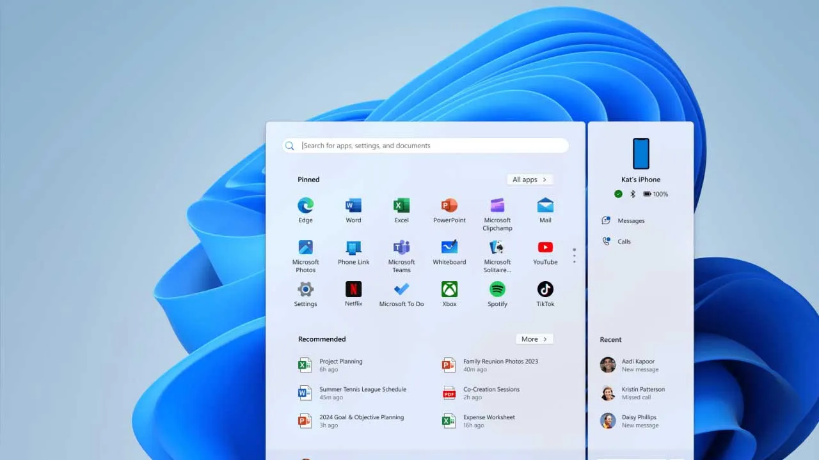
Task: Open Summer Tennis League Schedule document
Action: [353, 393]
